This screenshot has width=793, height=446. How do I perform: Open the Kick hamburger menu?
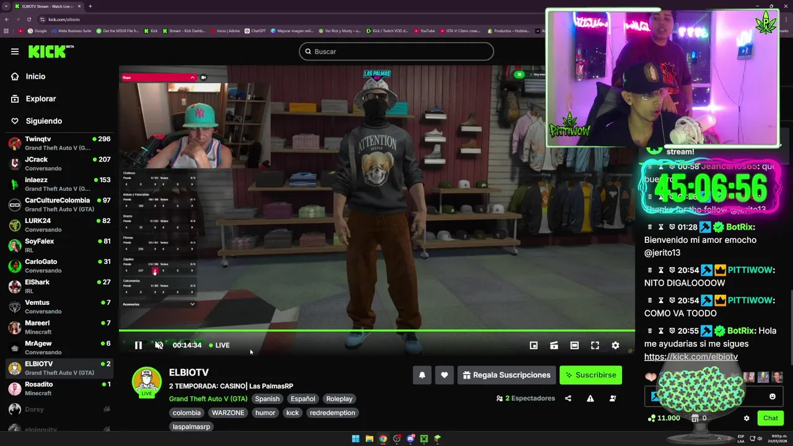15,51
